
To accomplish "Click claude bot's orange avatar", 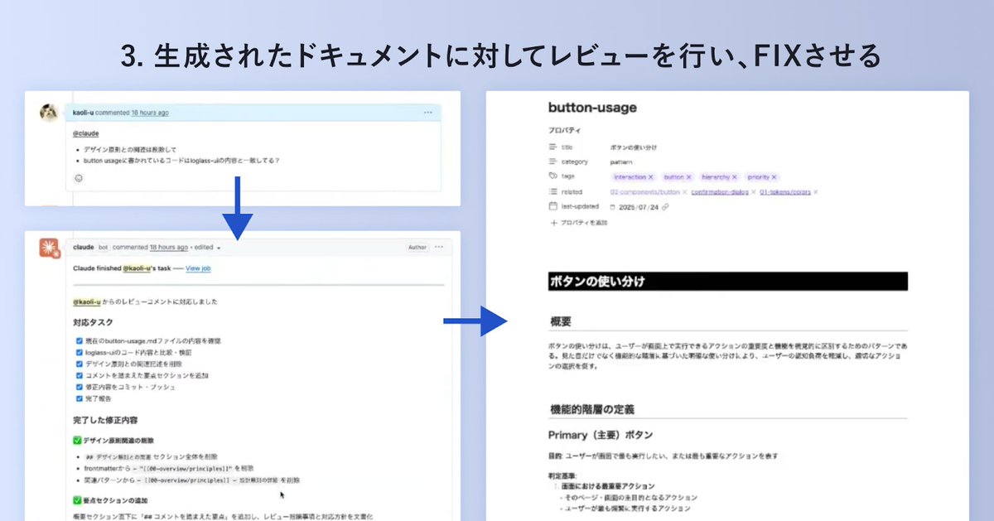I will 49,248.
